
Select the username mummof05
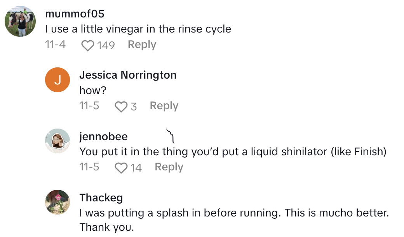[74, 14]
